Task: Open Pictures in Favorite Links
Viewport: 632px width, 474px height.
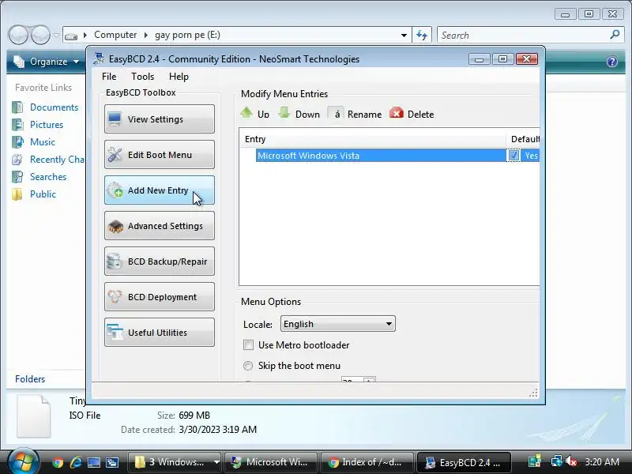Action: tap(47, 125)
